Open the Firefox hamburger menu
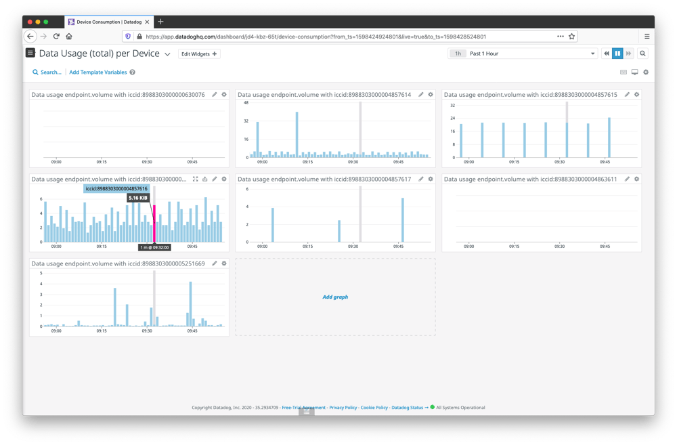This screenshot has height=445, width=677. pos(647,37)
